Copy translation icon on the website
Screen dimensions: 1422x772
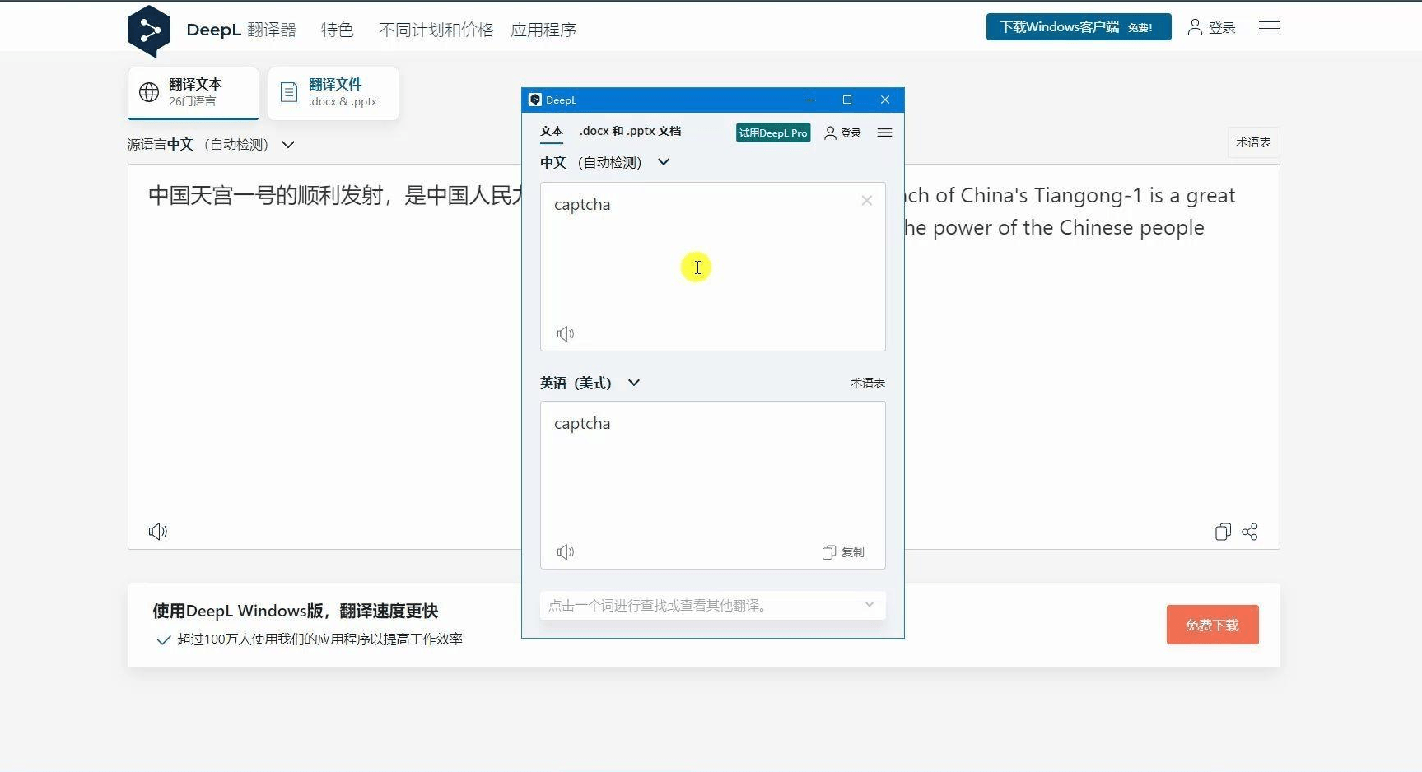1223,532
